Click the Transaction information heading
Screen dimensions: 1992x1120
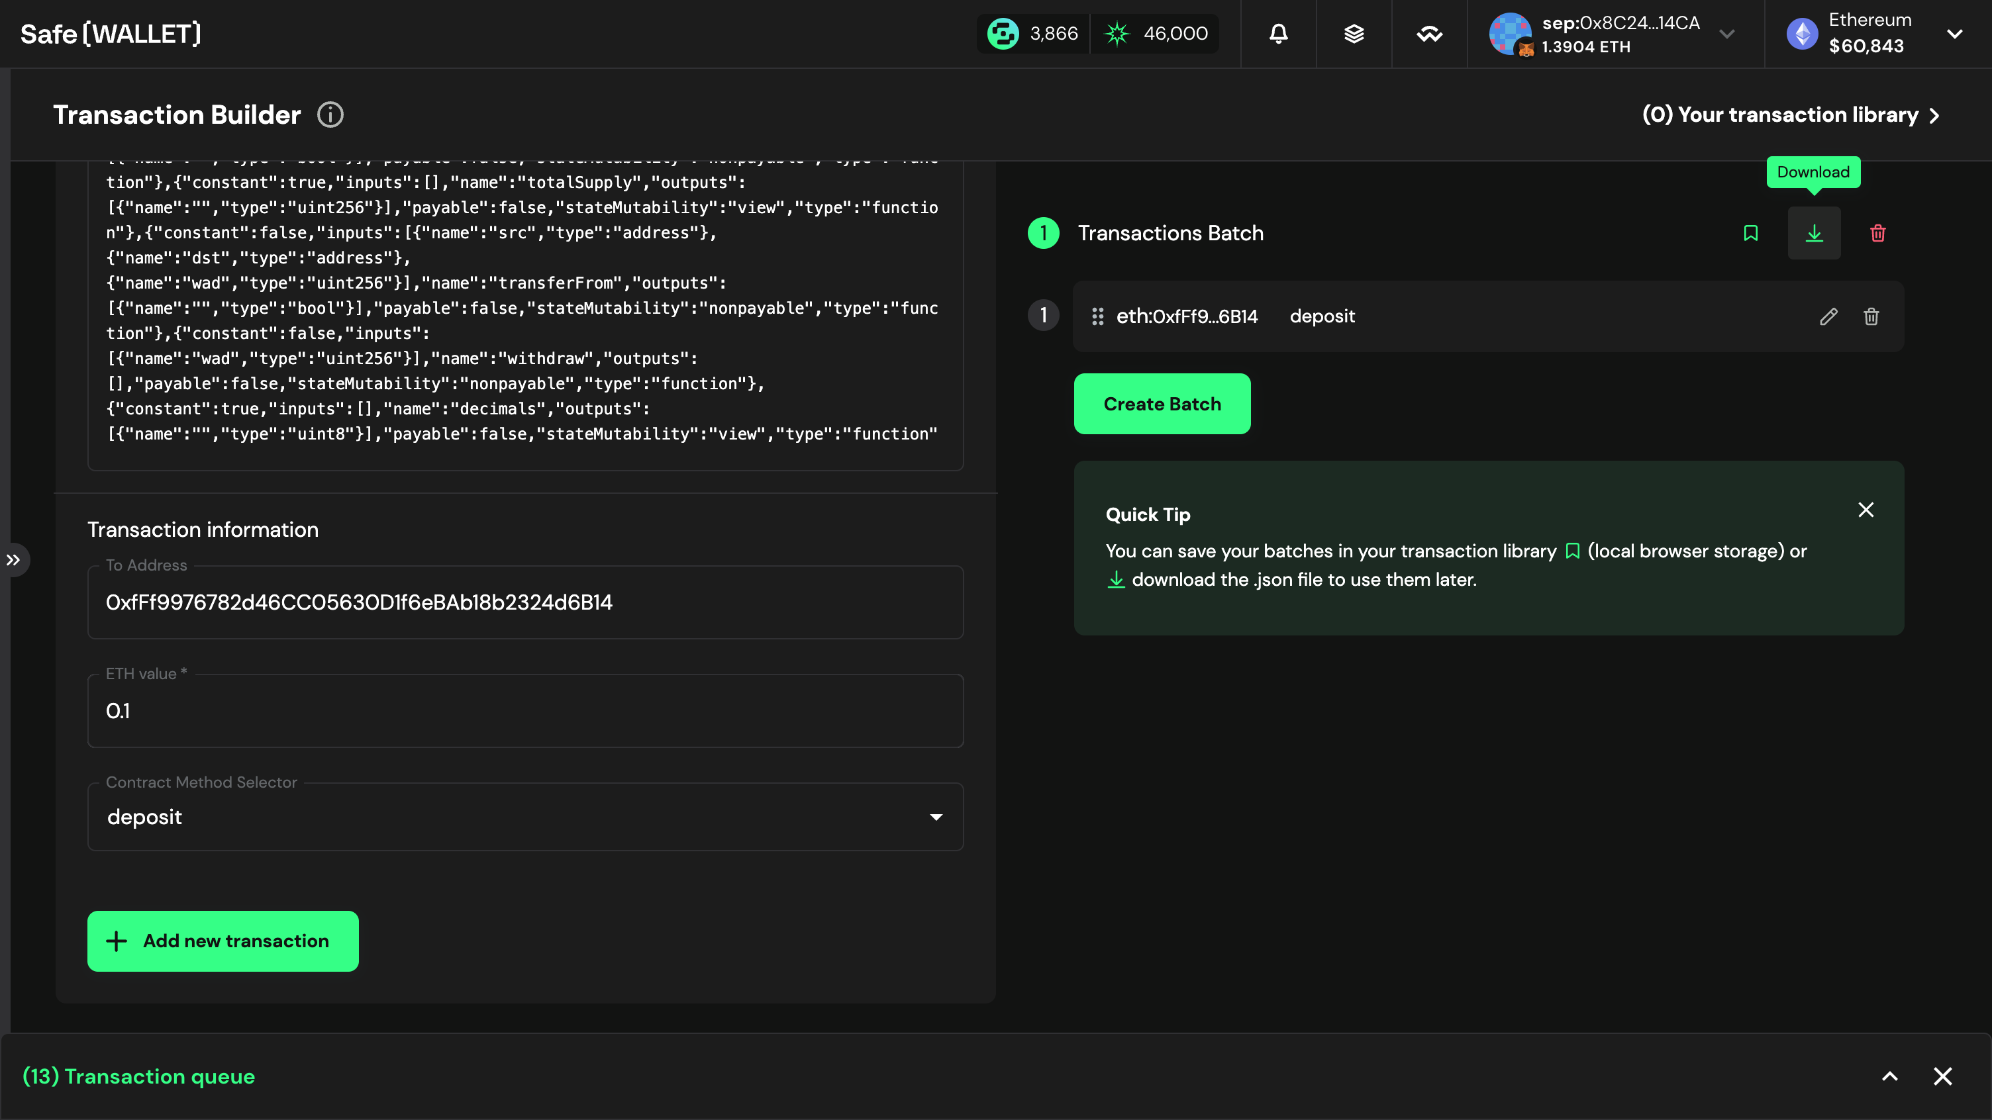[x=203, y=530]
